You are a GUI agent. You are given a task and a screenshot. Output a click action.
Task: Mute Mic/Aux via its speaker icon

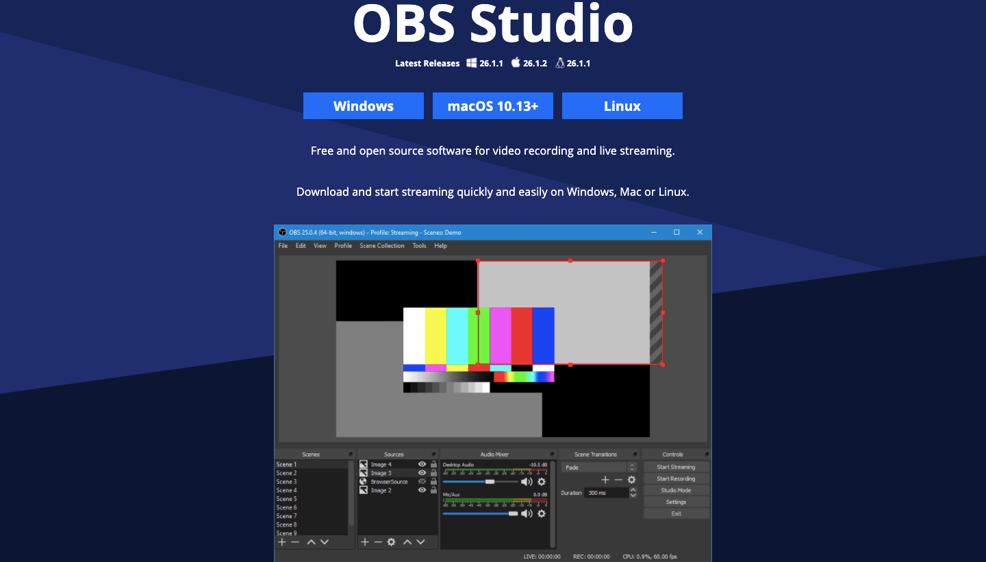click(527, 513)
